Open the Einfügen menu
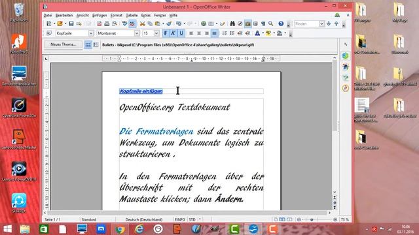419x235 pixels. point(100,16)
